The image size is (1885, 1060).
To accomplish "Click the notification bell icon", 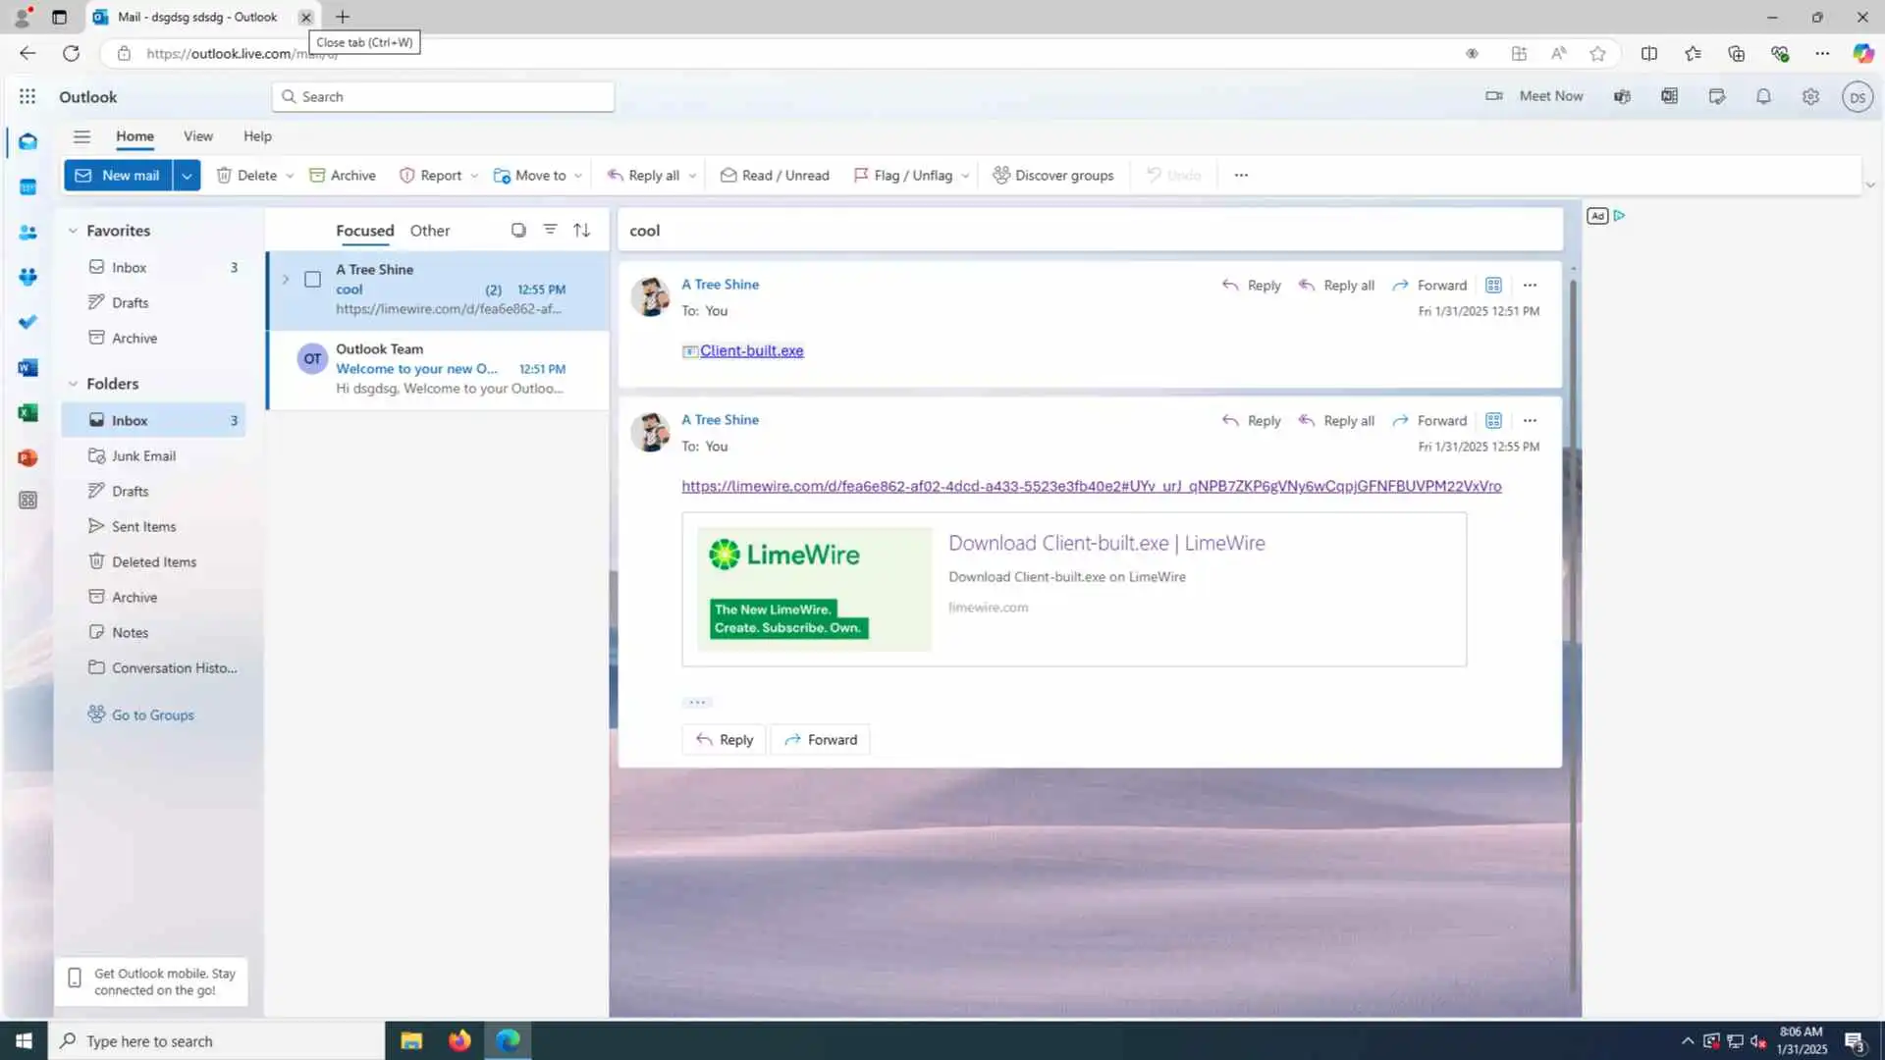I will [1763, 96].
